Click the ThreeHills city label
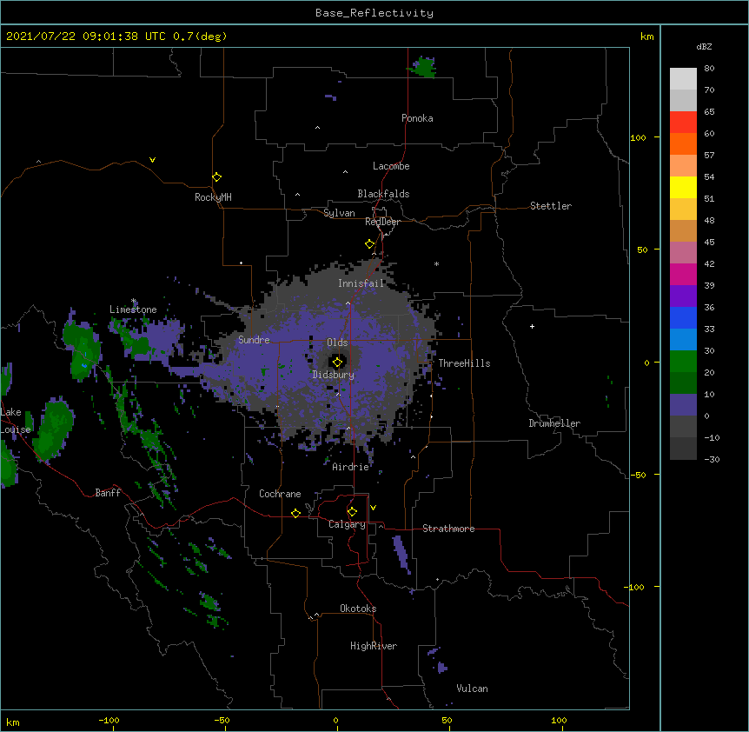The image size is (749, 732). [464, 363]
